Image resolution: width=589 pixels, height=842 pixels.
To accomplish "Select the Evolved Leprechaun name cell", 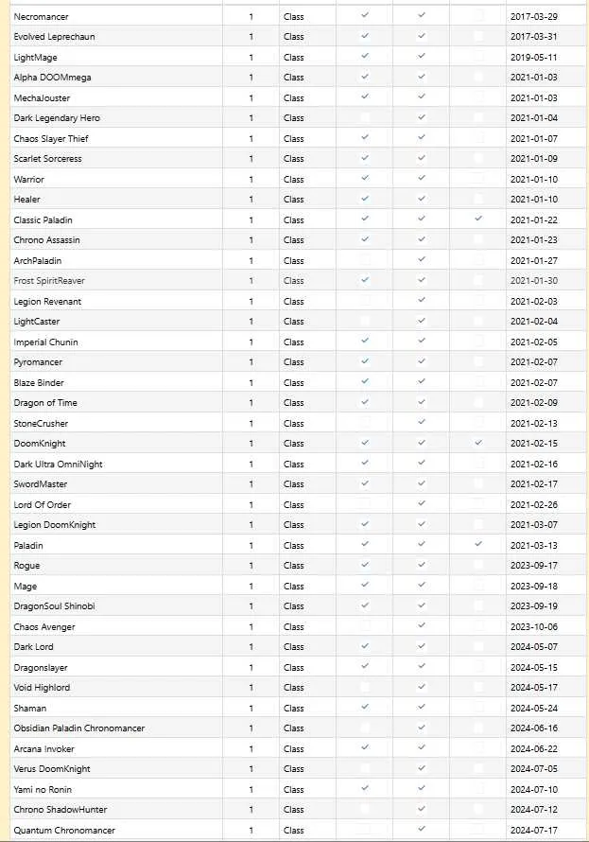I will pos(116,37).
